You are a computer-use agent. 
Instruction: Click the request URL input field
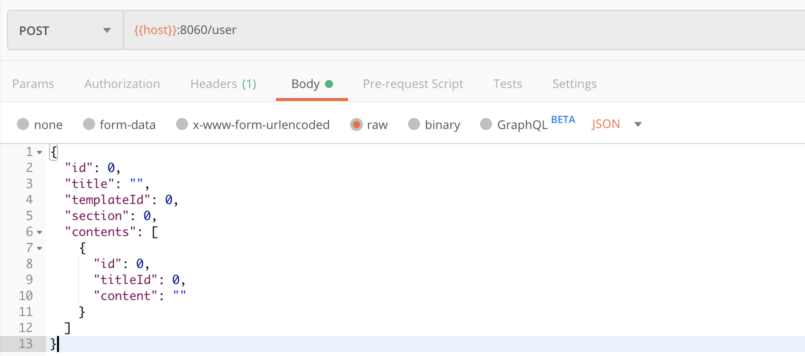click(x=450, y=30)
